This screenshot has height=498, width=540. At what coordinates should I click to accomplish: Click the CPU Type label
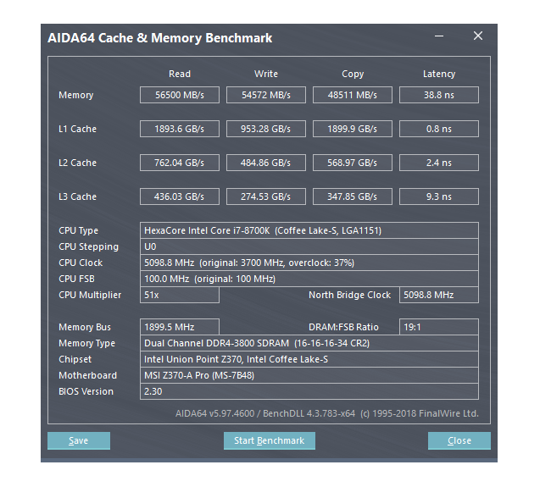(x=78, y=230)
